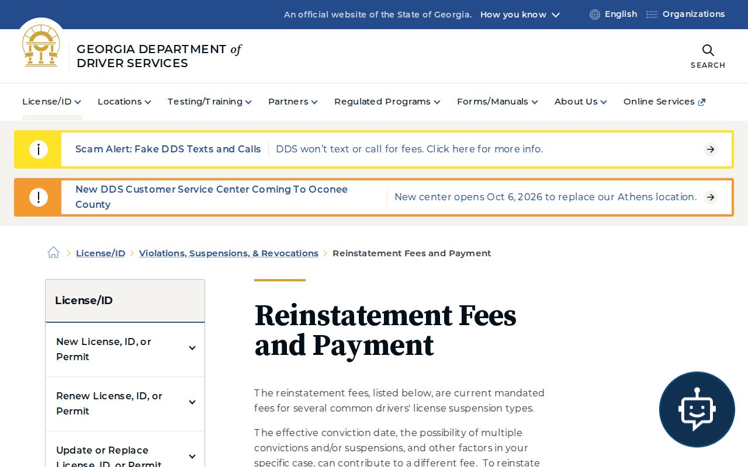
Task: Open the Partners navigation menu
Action: tap(293, 102)
